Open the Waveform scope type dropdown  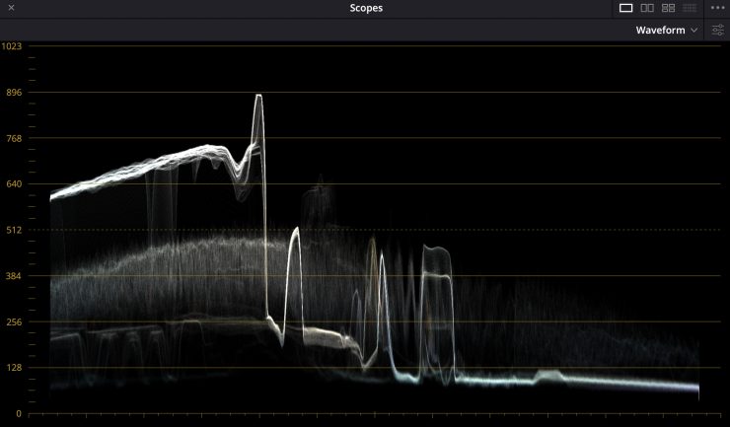pyautogui.click(x=666, y=31)
